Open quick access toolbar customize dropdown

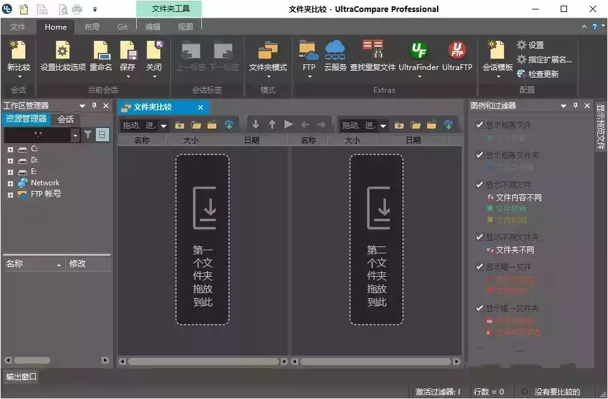tap(95, 9)
